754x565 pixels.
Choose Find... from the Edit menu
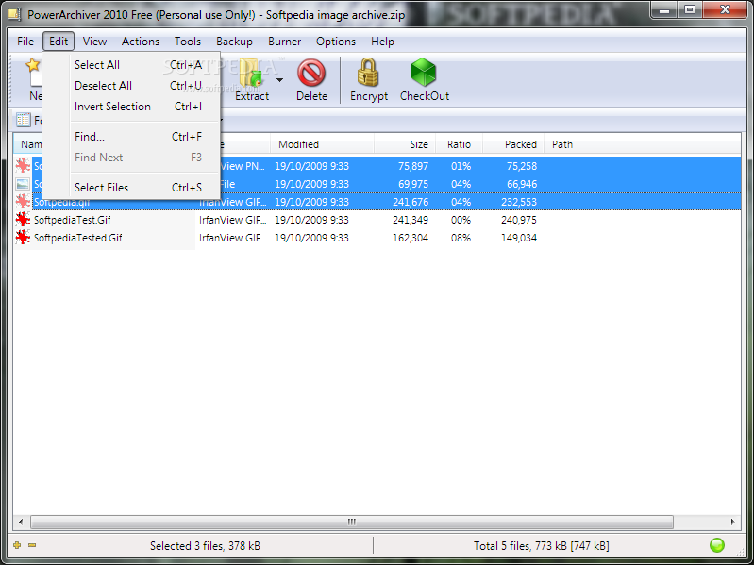(131, 137)
